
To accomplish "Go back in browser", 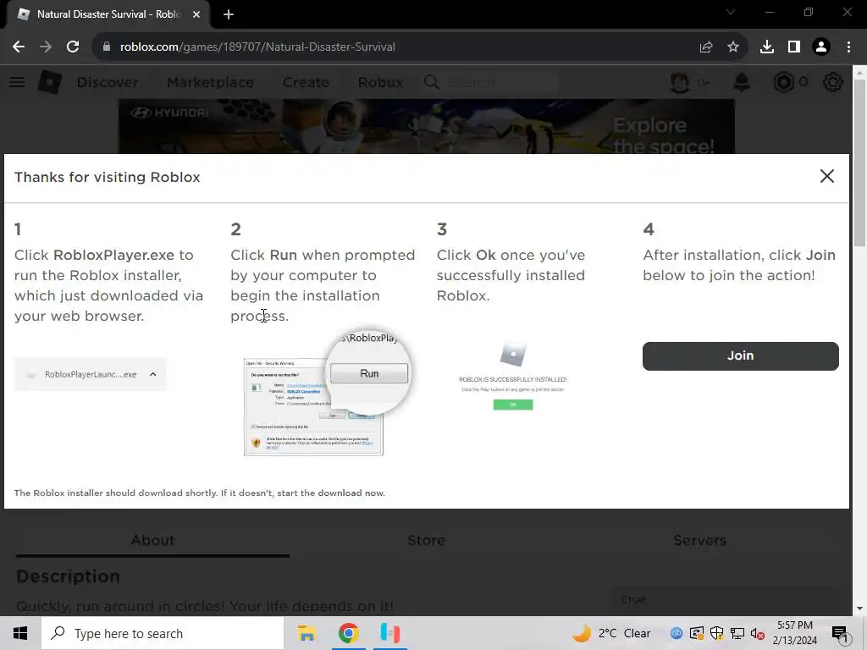I will click(19, 47).
